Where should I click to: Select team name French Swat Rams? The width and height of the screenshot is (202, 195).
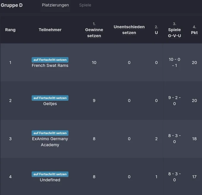[x=50, y=65]
